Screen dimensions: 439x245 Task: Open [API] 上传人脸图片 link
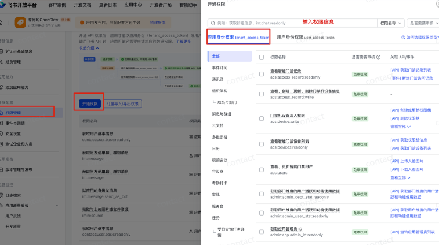coord(407,161)
